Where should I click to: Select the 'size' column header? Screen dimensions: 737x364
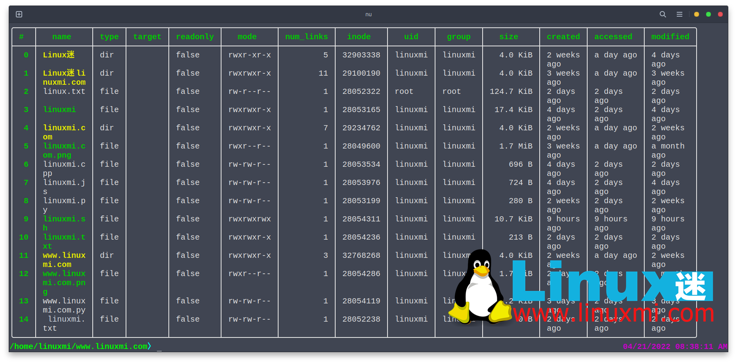[509, 37]
